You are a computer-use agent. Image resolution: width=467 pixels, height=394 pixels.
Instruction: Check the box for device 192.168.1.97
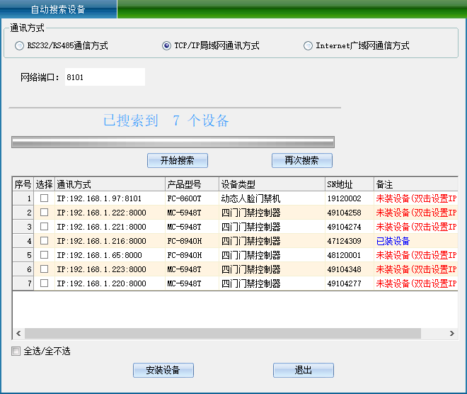coord(44,198)
